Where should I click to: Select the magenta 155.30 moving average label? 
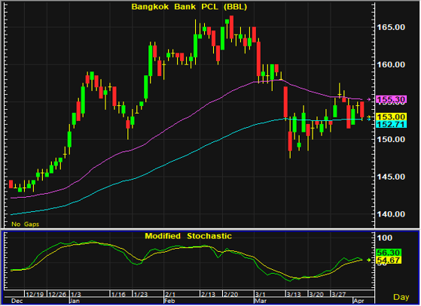(x=391, y=100)
